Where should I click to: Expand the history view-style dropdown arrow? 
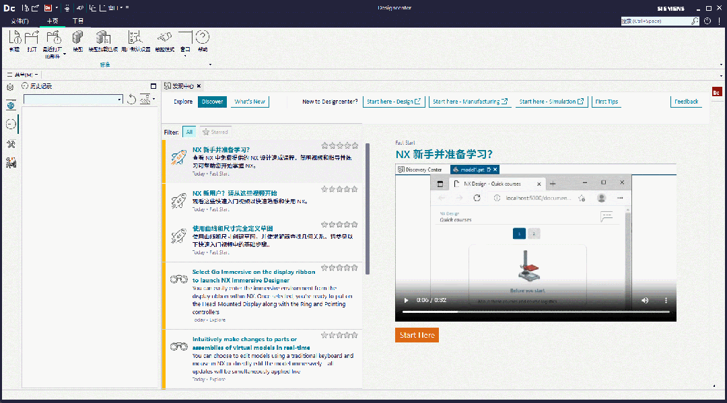click(x=154, y=99)
